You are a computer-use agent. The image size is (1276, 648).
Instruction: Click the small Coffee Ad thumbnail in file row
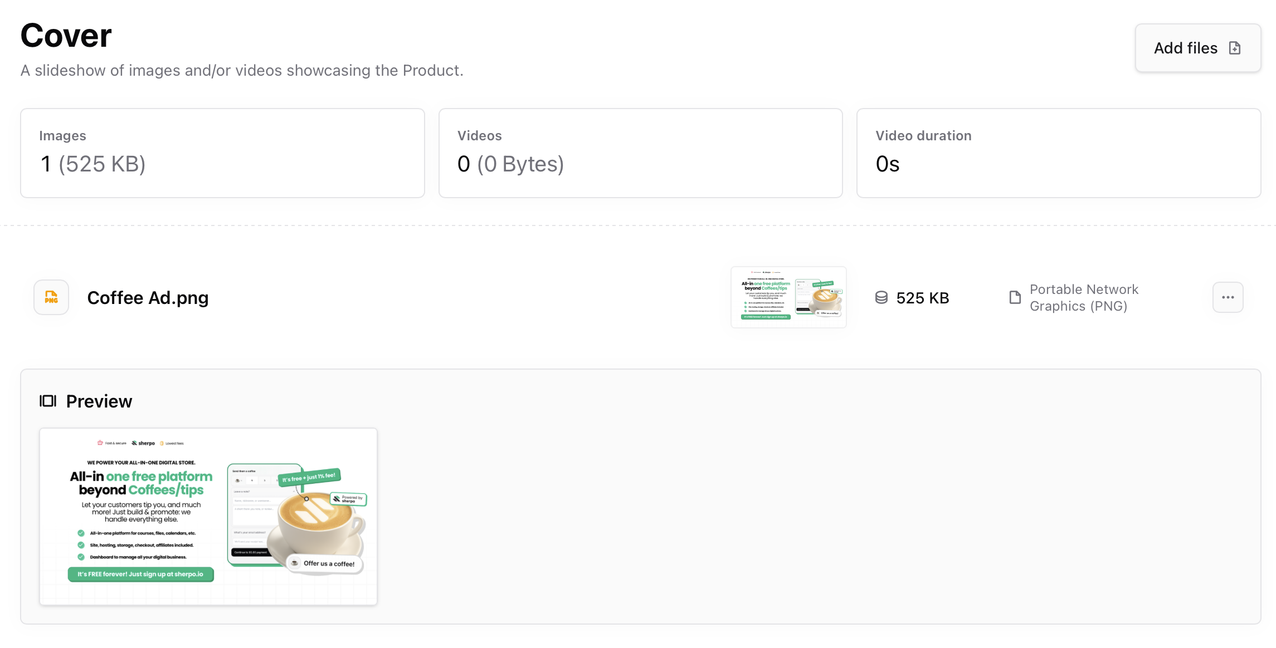(788, 297)
